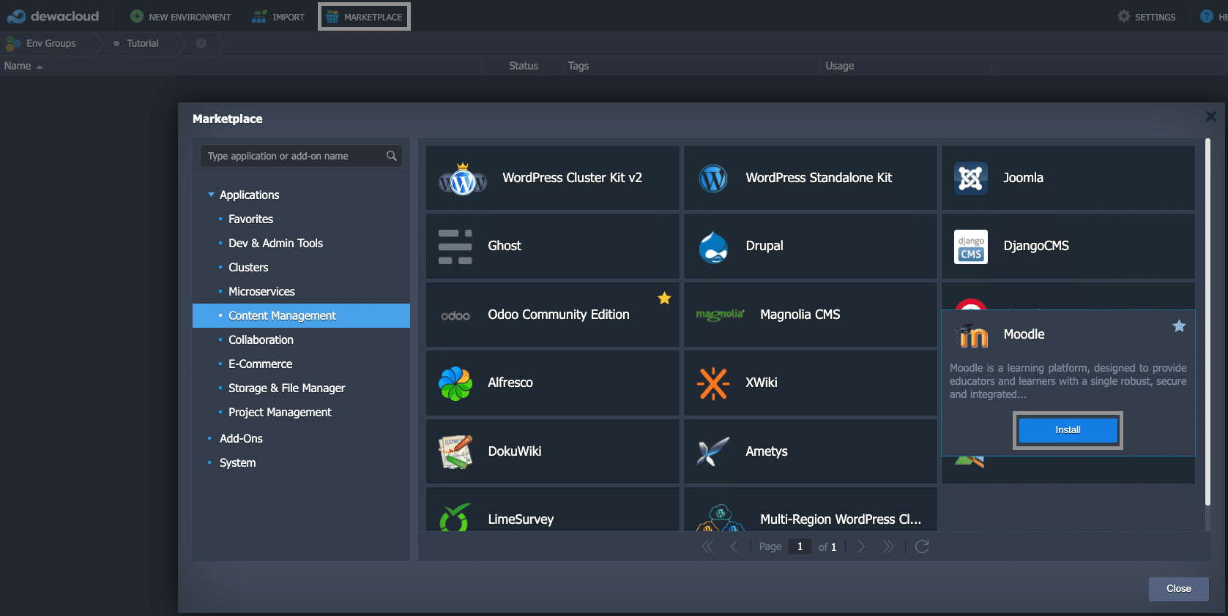The height and width of the screenshot is (616, 1228).
Task: Click the Magnolia CMS logo
Action: point(721,315)
